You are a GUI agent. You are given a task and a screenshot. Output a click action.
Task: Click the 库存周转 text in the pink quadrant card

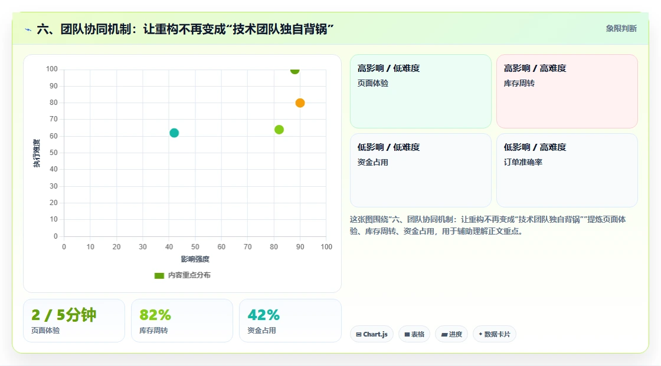pos(519,83)
